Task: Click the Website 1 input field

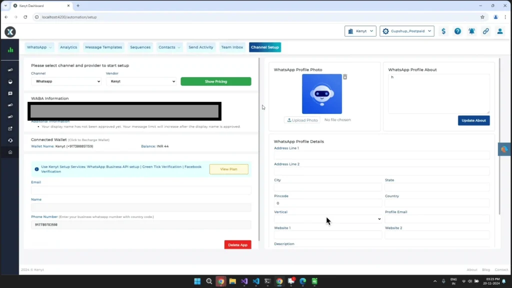Action: click(328, 235)
